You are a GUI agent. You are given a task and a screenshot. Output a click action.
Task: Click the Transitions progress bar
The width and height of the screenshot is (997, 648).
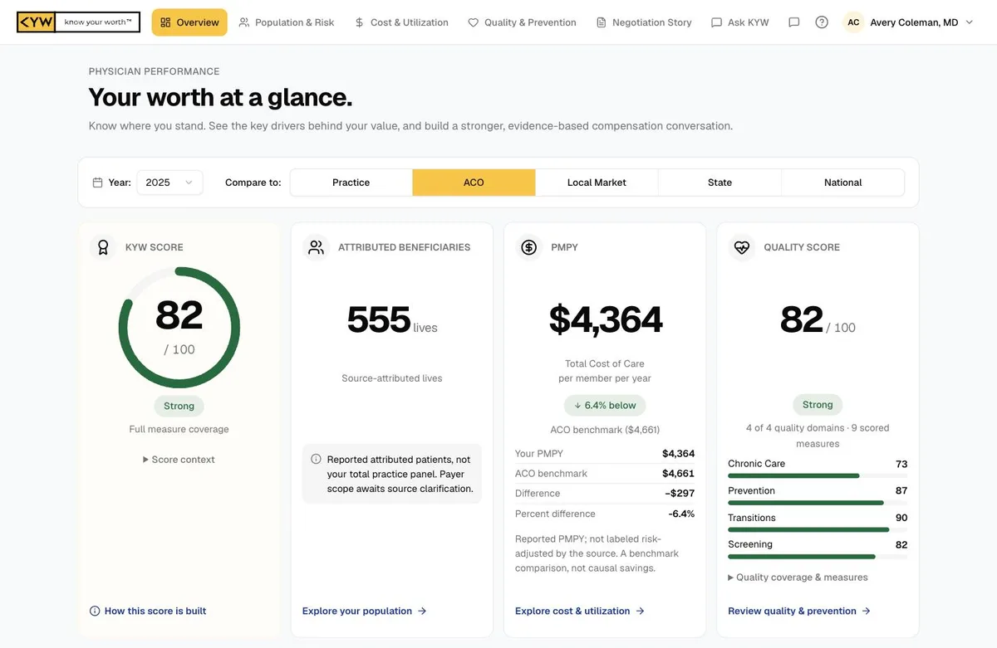pyautogui.click(x=818, y=530)
